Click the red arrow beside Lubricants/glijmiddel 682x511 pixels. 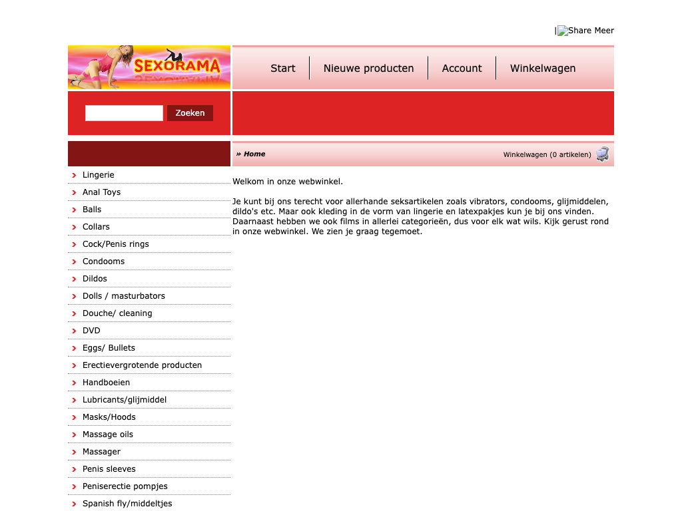[74, 400]
